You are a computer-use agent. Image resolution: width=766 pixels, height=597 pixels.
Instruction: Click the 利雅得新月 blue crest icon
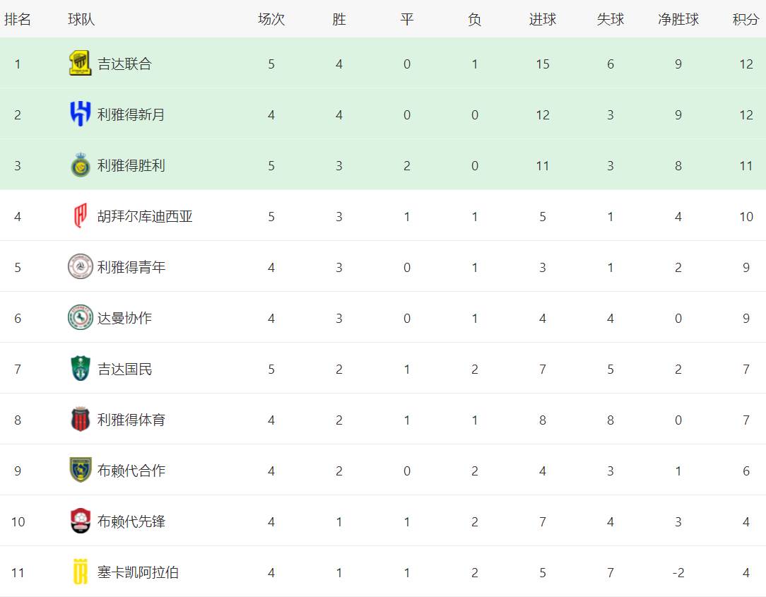[80, 114]
